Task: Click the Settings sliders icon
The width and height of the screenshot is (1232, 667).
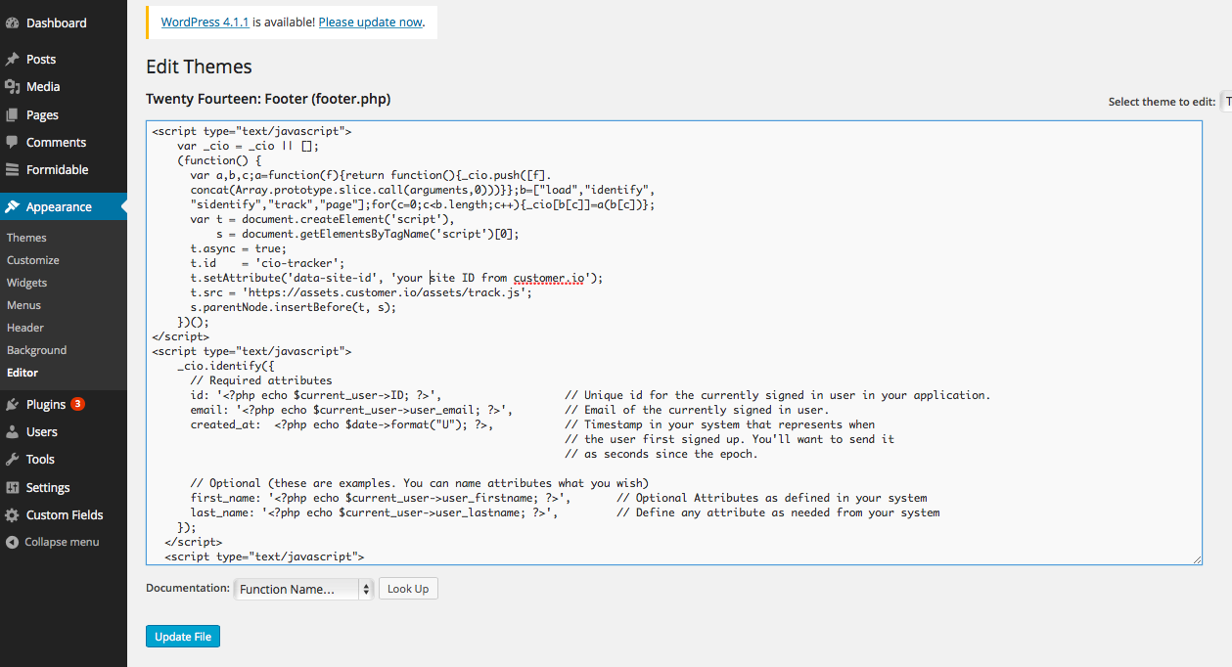Action: coord(13,487)
